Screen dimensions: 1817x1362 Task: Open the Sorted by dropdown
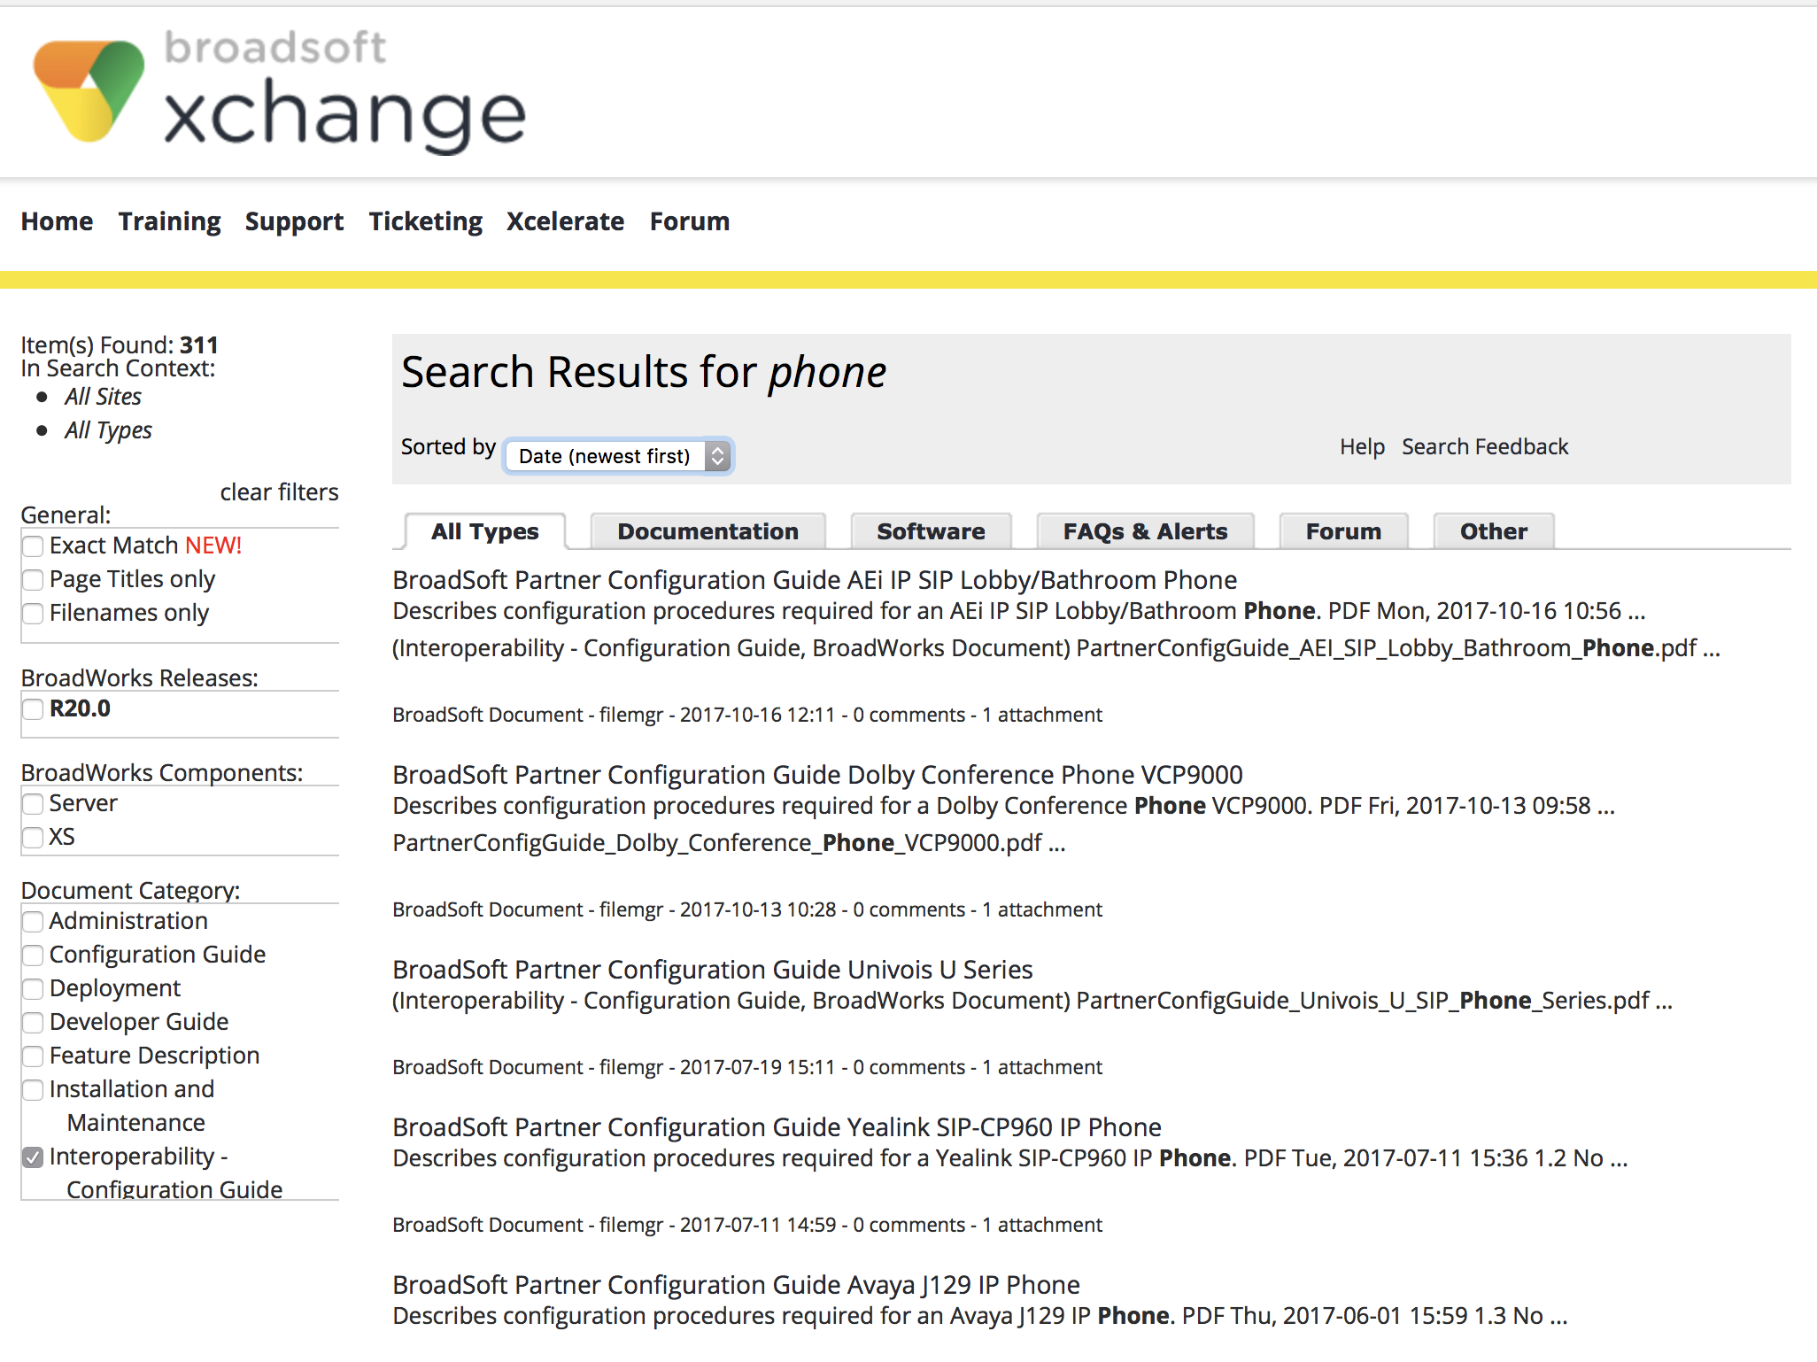click(x=618, y=456)
